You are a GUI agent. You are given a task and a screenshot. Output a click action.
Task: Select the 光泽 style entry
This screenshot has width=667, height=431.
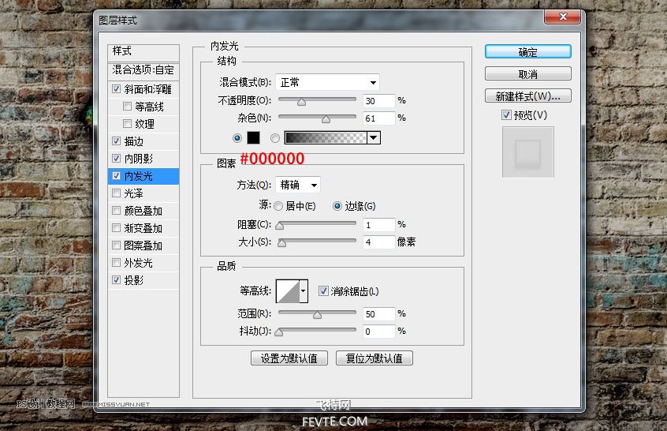pos(133,193)
